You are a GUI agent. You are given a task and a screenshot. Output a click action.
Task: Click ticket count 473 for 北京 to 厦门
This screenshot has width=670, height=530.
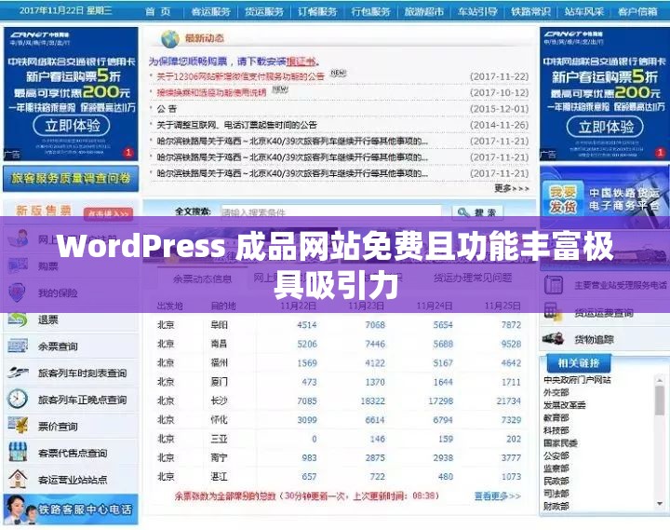(309, 382)
